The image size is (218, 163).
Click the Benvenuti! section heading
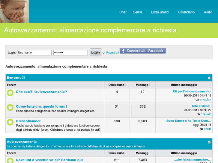16,77
